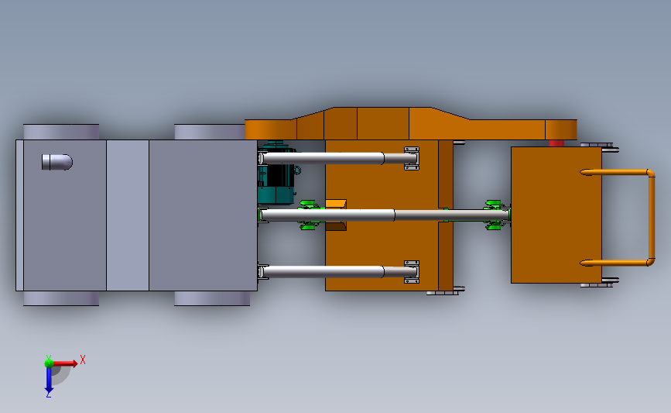Screen dimensions: 671x413
Task: Select the long central drive shaft
Action: point(385,215)
